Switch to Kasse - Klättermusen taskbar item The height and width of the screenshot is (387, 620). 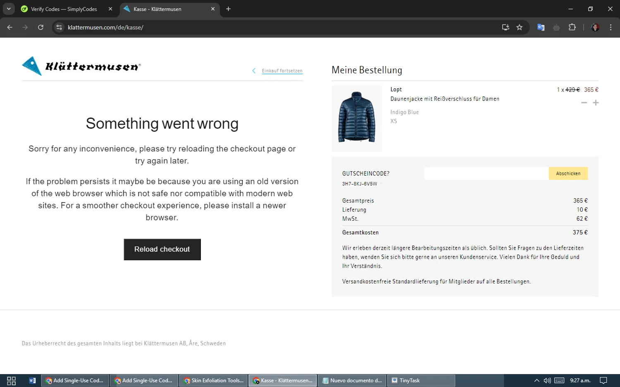coord(283,380)
